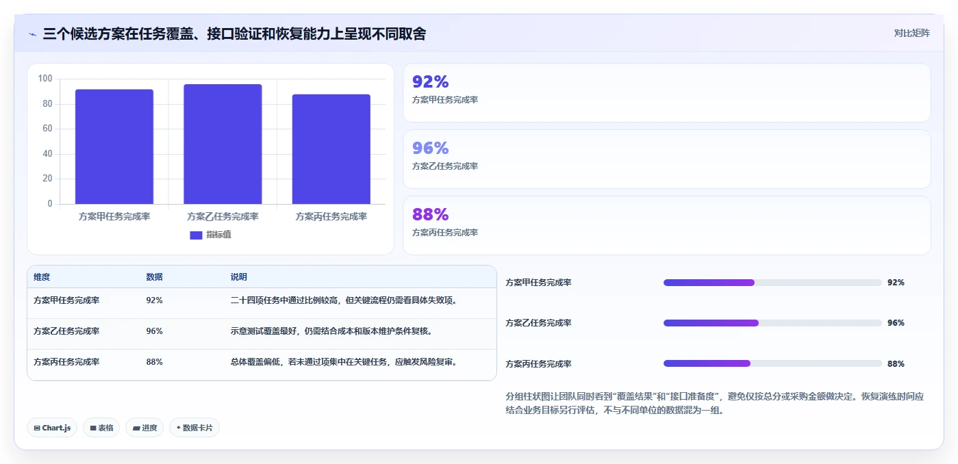The width and height of the screenshot is (958, 464).
Task: Click the 说明 table column header
Action: point(239,277)
